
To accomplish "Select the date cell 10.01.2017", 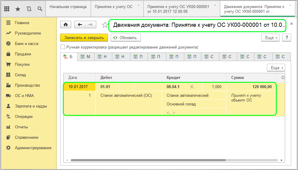I will point(80,87).
